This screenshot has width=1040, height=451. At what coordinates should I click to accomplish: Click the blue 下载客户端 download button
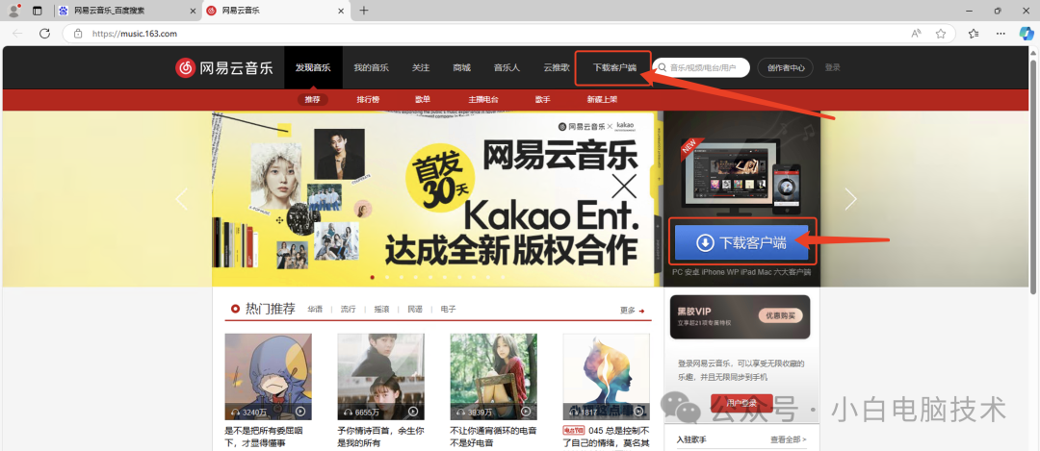coord(741,242)
